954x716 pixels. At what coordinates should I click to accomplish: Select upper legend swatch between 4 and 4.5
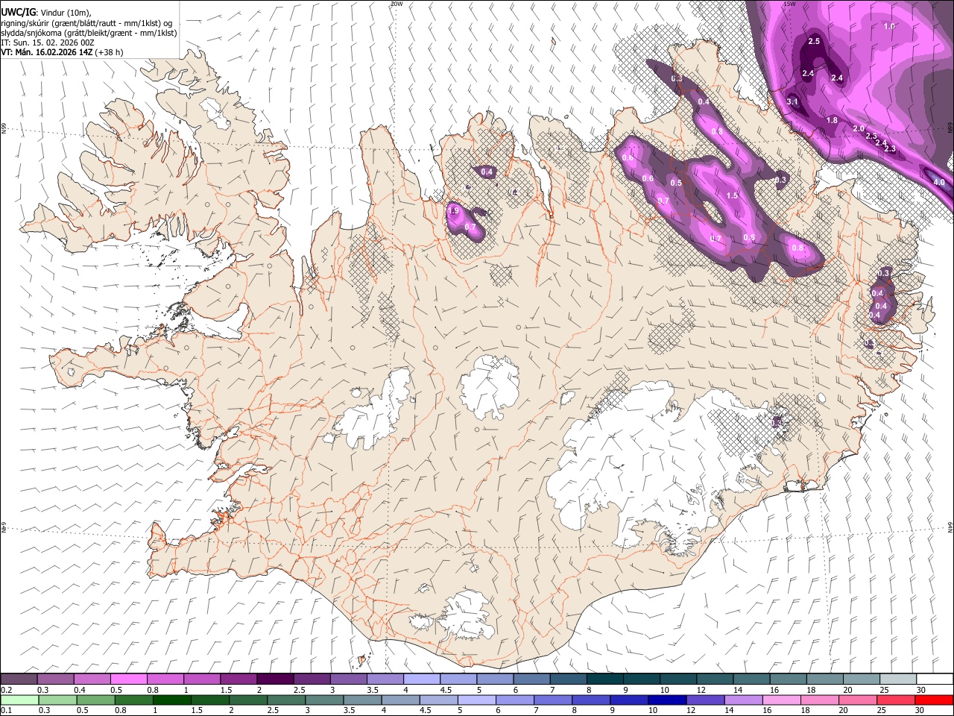421,679
